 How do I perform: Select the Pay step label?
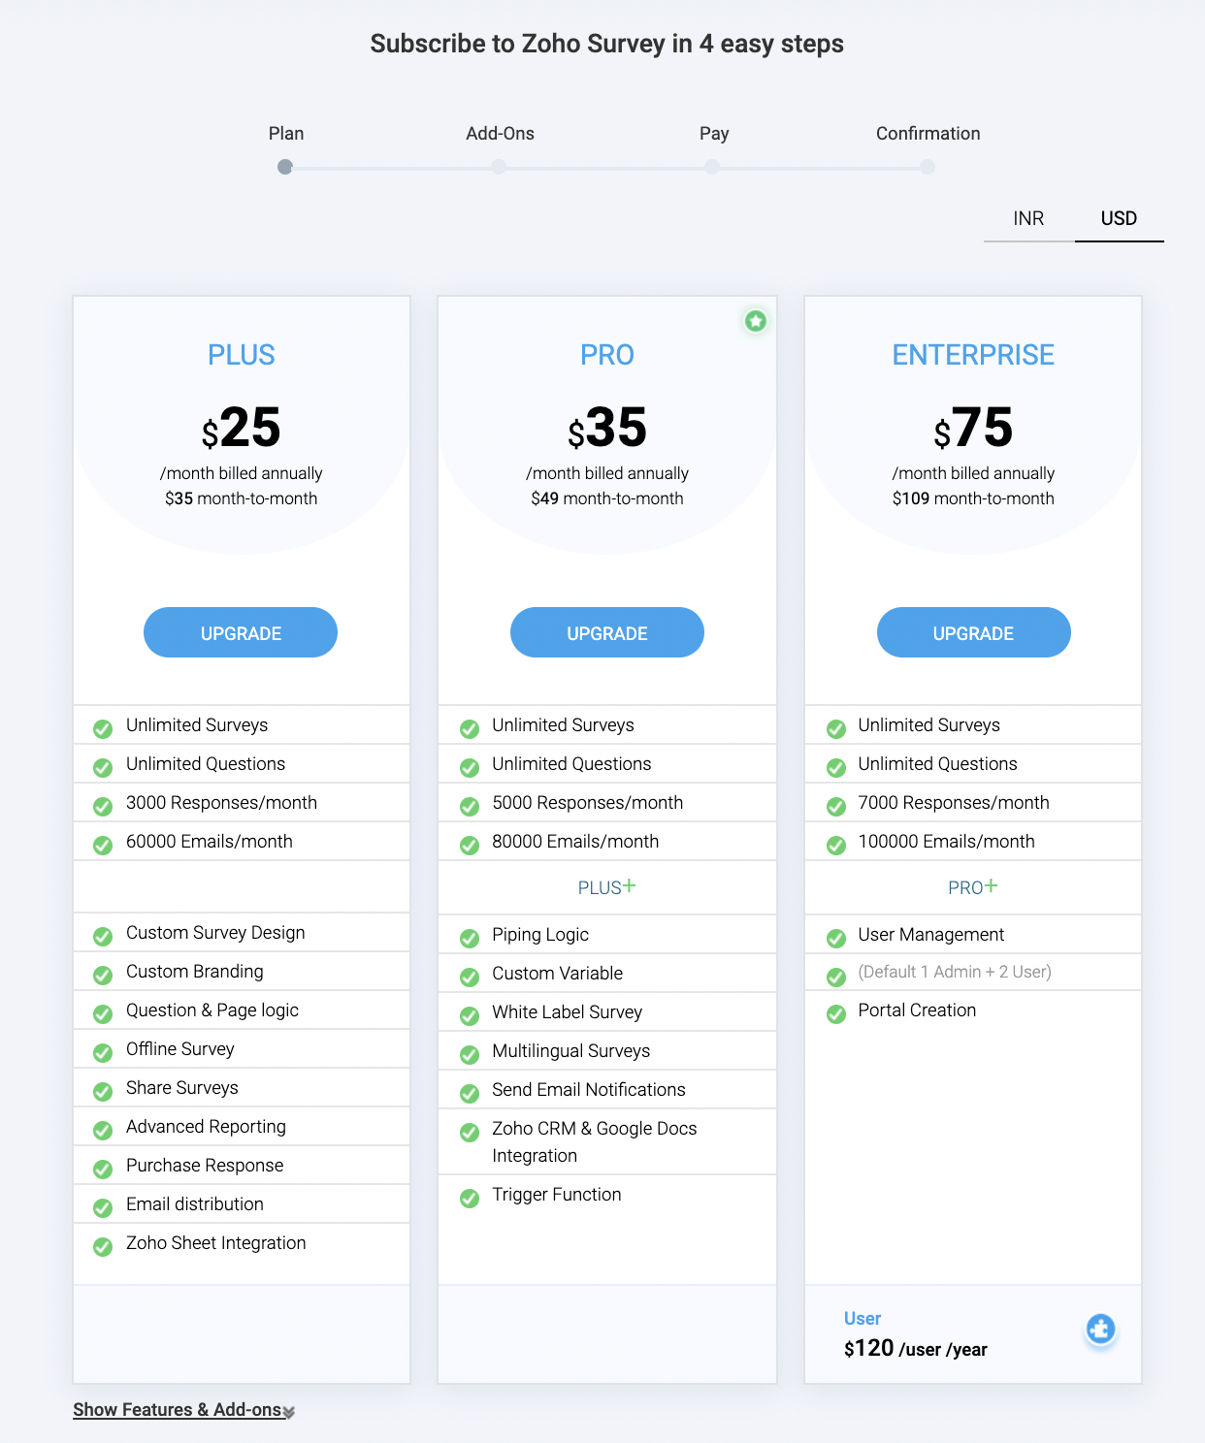(x=714, y=134)
